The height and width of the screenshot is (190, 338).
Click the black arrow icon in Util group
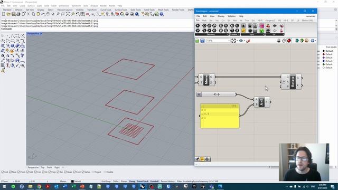(x=275, y=26)
